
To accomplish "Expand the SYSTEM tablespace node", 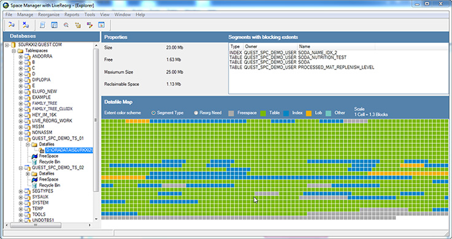I will (x=21, y=203).
